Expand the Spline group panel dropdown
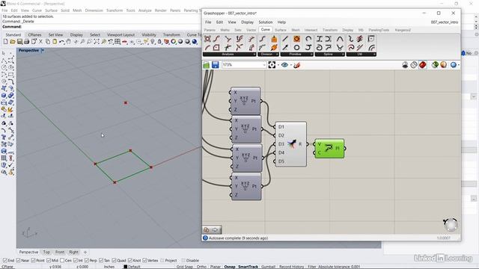Image resolution: width=479 pixels, height=269 pixels. (343, 55)
